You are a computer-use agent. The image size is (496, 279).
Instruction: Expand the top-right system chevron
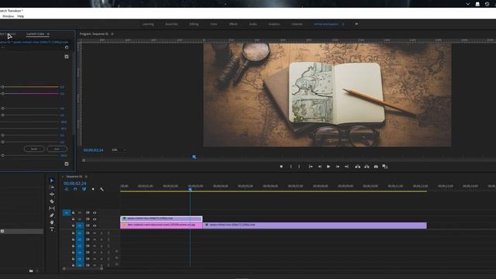[468, 4]
